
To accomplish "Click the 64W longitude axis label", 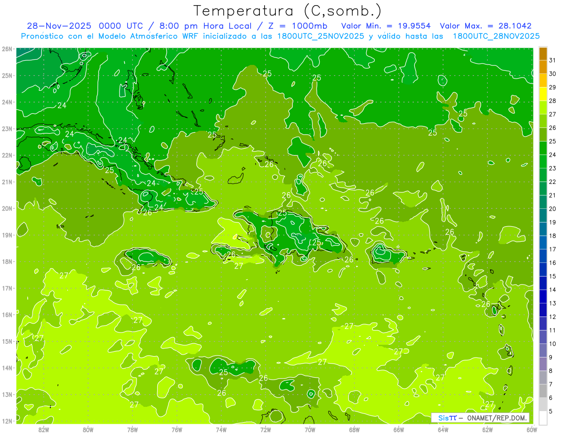I will [443, 429].
